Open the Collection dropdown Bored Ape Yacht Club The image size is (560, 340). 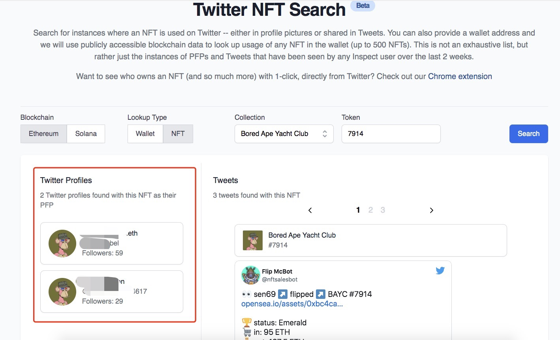coord(284,134)
